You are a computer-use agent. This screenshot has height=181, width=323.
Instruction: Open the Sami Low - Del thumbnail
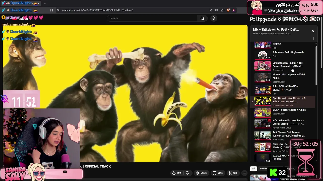click(x=263, y=147)
